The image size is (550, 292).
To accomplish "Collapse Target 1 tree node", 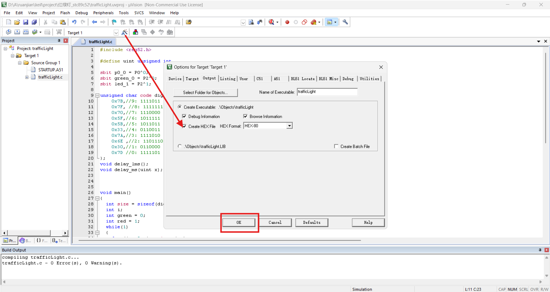I will coord(12,56).
